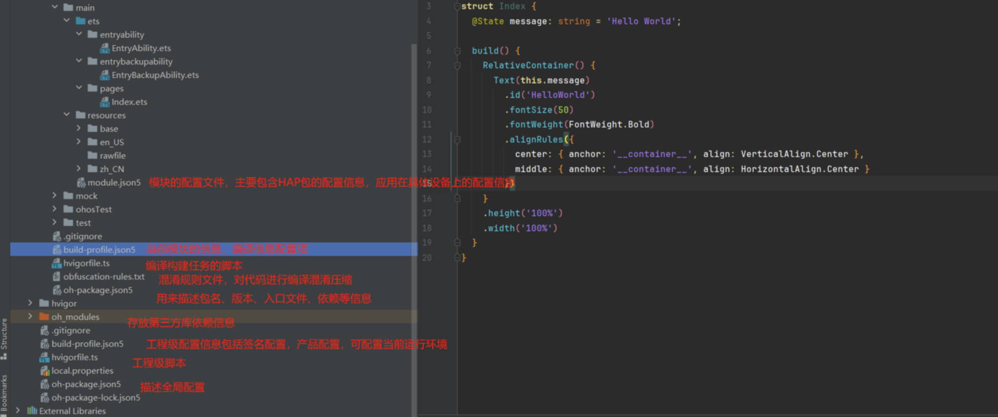
Task: Click the mock folder icon
Action: click(68, 196)
